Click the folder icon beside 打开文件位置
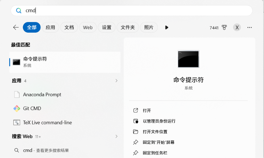The image size is (264, 158). (x=136, y=131)
